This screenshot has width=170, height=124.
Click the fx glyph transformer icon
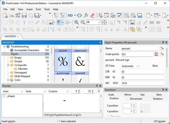[86, 15]
